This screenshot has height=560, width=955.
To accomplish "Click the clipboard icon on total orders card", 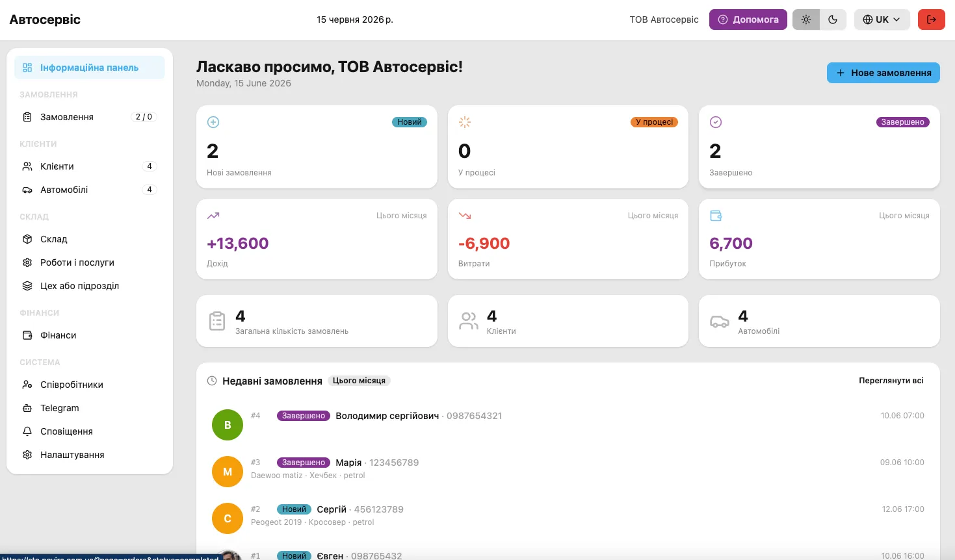I will pyautogui.click(x=217, y=321).
